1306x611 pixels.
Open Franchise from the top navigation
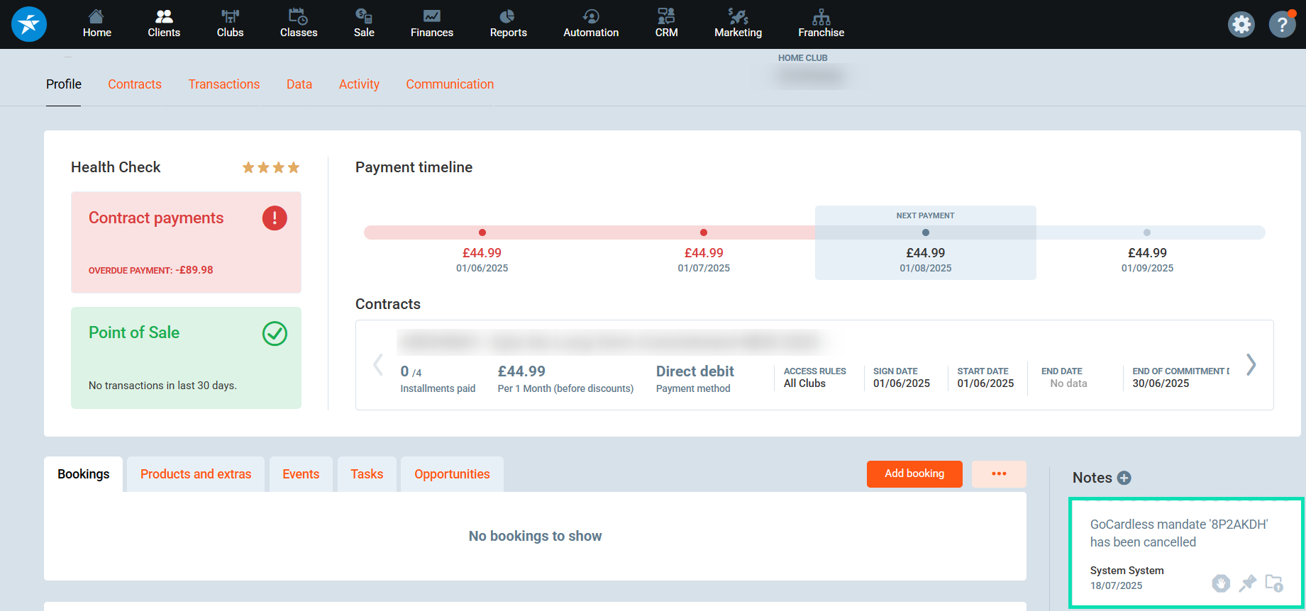point(821,24)
